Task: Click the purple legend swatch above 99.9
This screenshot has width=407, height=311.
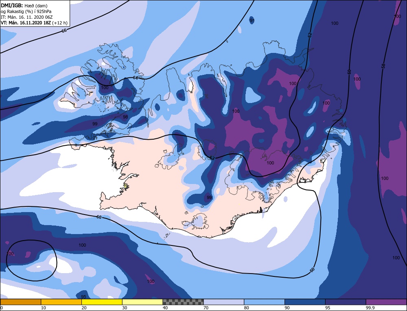Action: tap(386, 302)
